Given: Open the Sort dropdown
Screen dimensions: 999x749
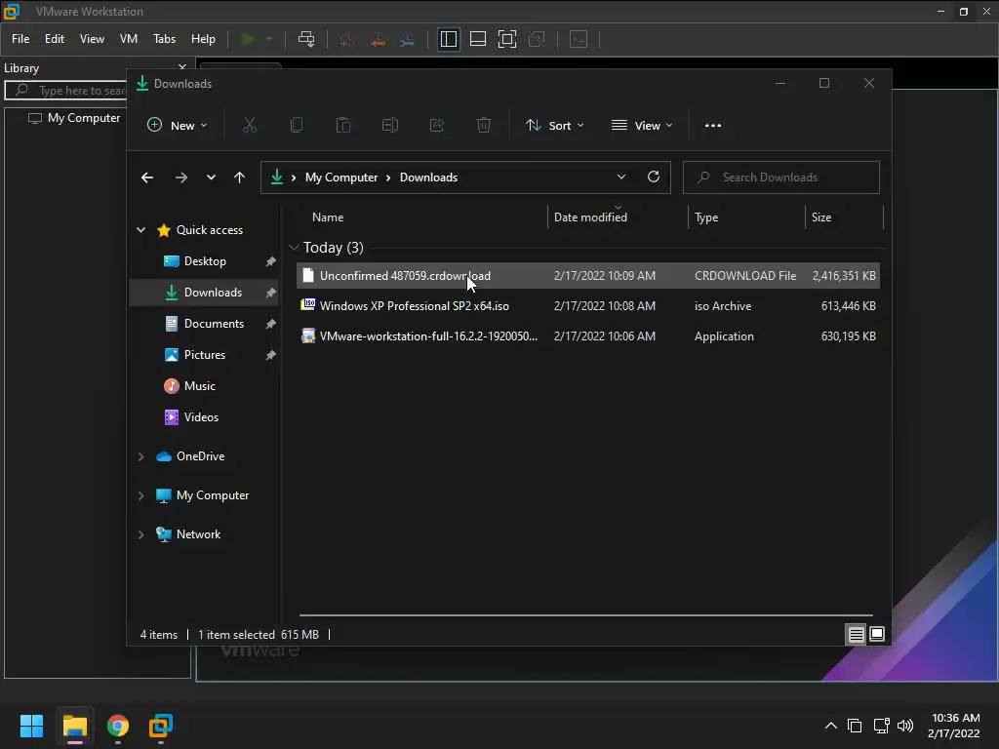Looking at the screenshot, I should [554, 126].
